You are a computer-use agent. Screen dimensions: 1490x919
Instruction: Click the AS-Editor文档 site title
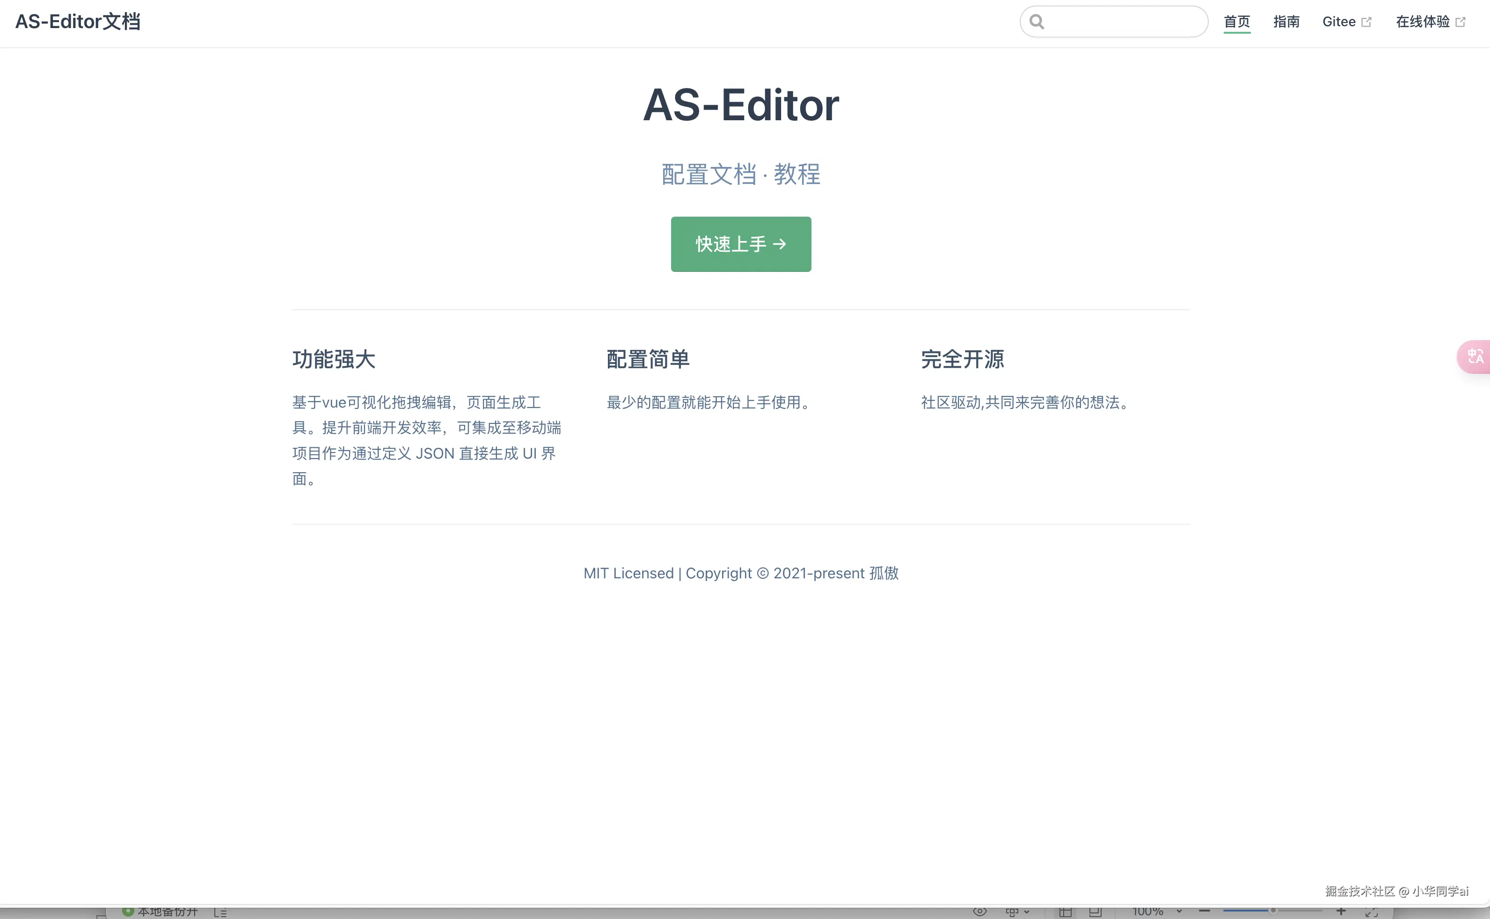point(78,22)
